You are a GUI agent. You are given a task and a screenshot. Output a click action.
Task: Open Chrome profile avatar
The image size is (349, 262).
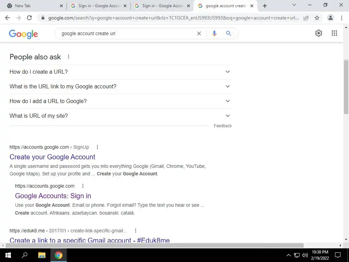(331, 18)
